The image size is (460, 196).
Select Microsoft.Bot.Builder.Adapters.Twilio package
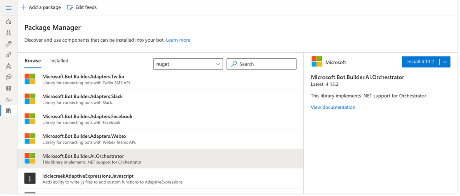(x=161, y=79)
